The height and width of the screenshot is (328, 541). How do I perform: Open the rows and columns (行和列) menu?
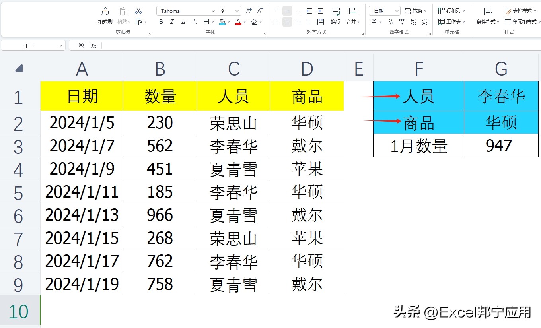[x=451, y=11]
